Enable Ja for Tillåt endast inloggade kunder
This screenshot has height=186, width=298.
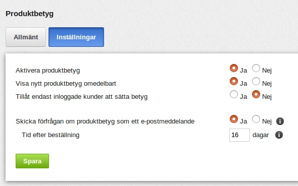234,94
